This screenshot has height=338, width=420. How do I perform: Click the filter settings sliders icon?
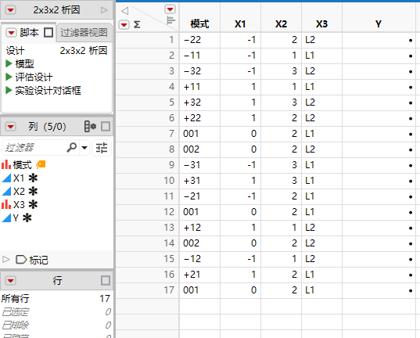click(x=102, y=148)
